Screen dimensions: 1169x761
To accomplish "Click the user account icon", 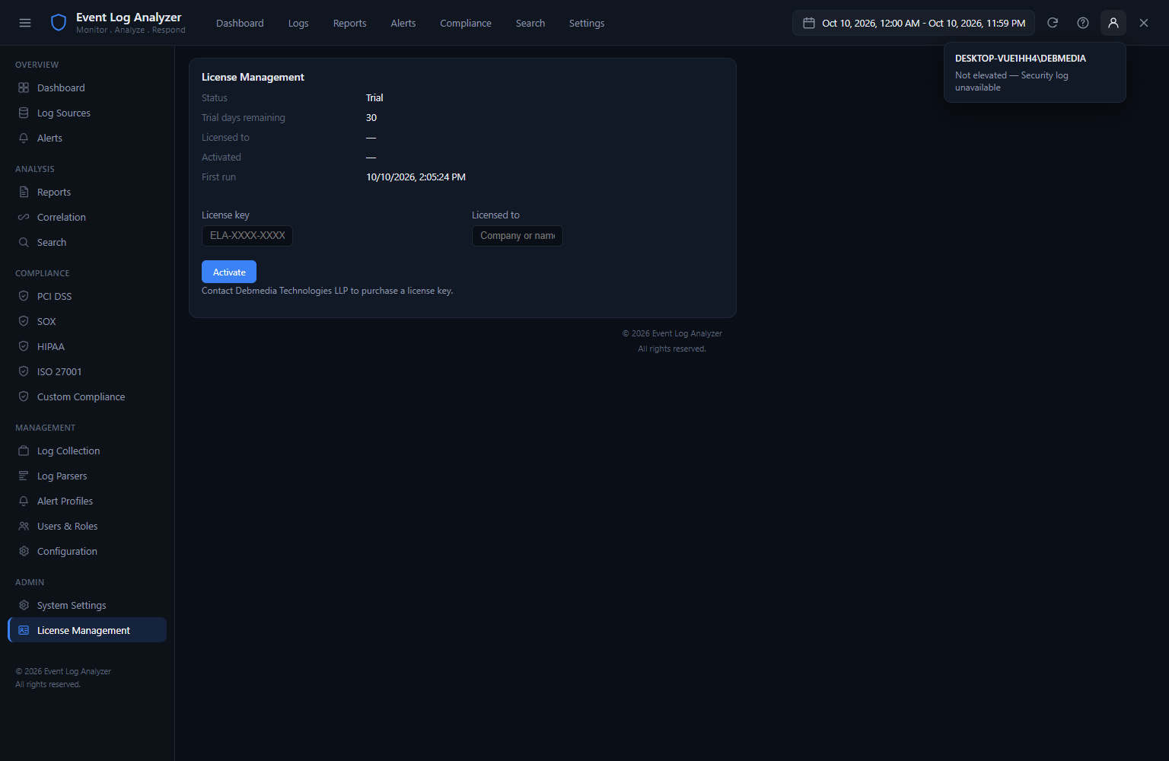I will [x=1113, y=23].
